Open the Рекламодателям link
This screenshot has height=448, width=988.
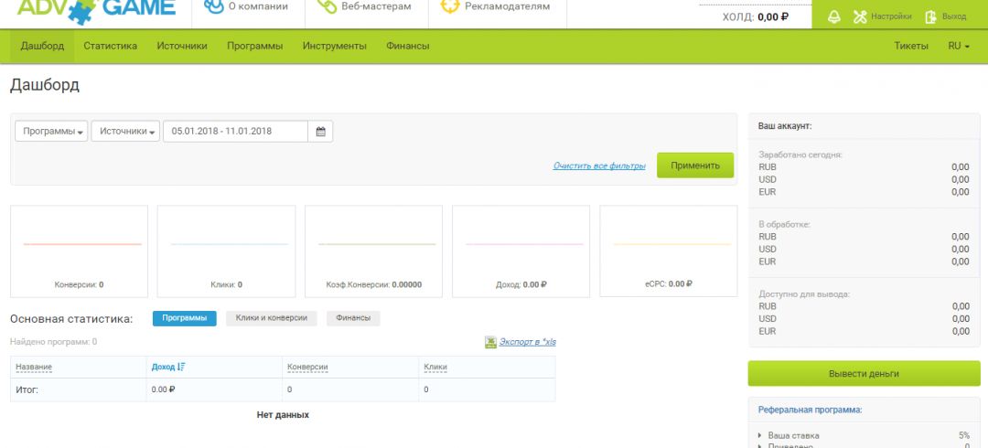pos(507,6)
